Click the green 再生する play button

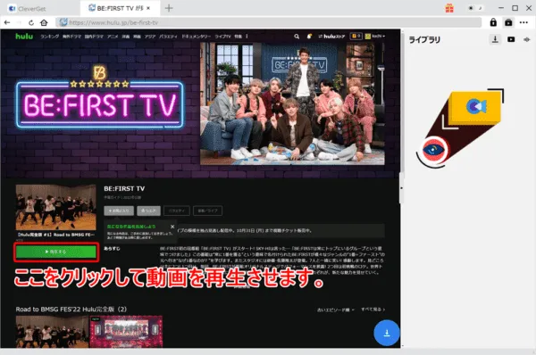point(56,252)
